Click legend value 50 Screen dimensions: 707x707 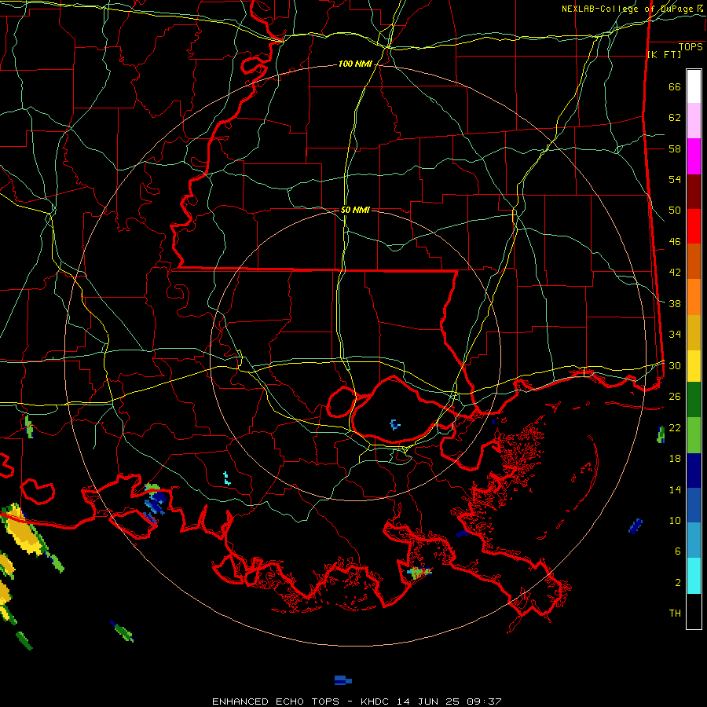coord(675,210)
